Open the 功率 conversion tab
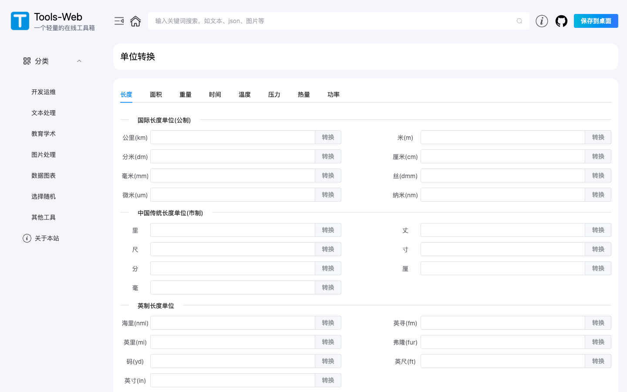 [334, 95]
